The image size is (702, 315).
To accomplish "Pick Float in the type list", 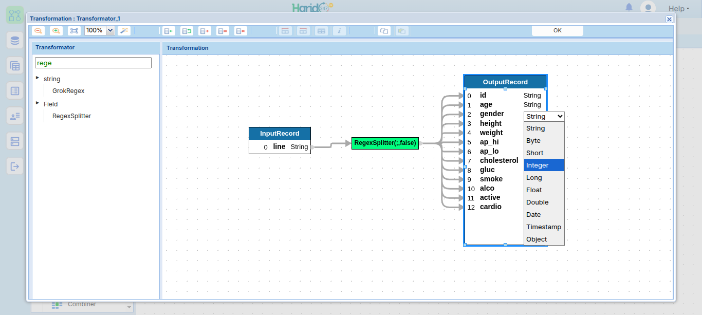I will click(x=544, y=190).
